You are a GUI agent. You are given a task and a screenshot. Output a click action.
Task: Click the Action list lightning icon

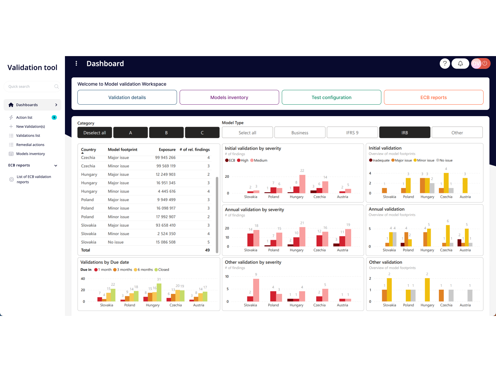[x=11, y=117]
